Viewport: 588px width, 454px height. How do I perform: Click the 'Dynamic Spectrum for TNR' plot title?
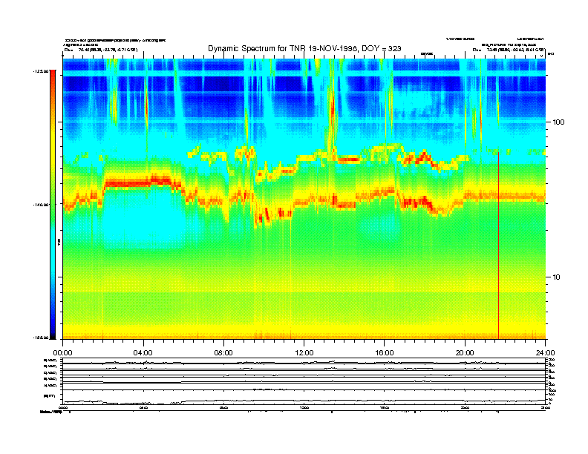304,48
